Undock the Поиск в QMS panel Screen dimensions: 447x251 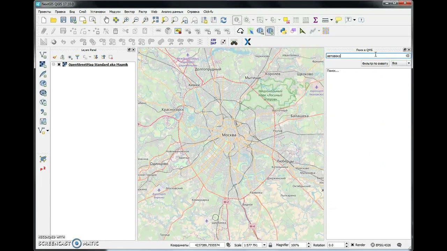click(x=405, y=50)
